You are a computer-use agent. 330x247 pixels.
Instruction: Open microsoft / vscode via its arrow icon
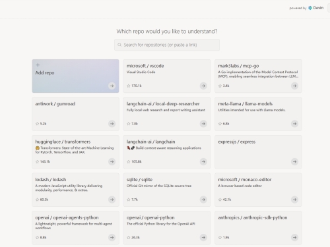[203, 86]
